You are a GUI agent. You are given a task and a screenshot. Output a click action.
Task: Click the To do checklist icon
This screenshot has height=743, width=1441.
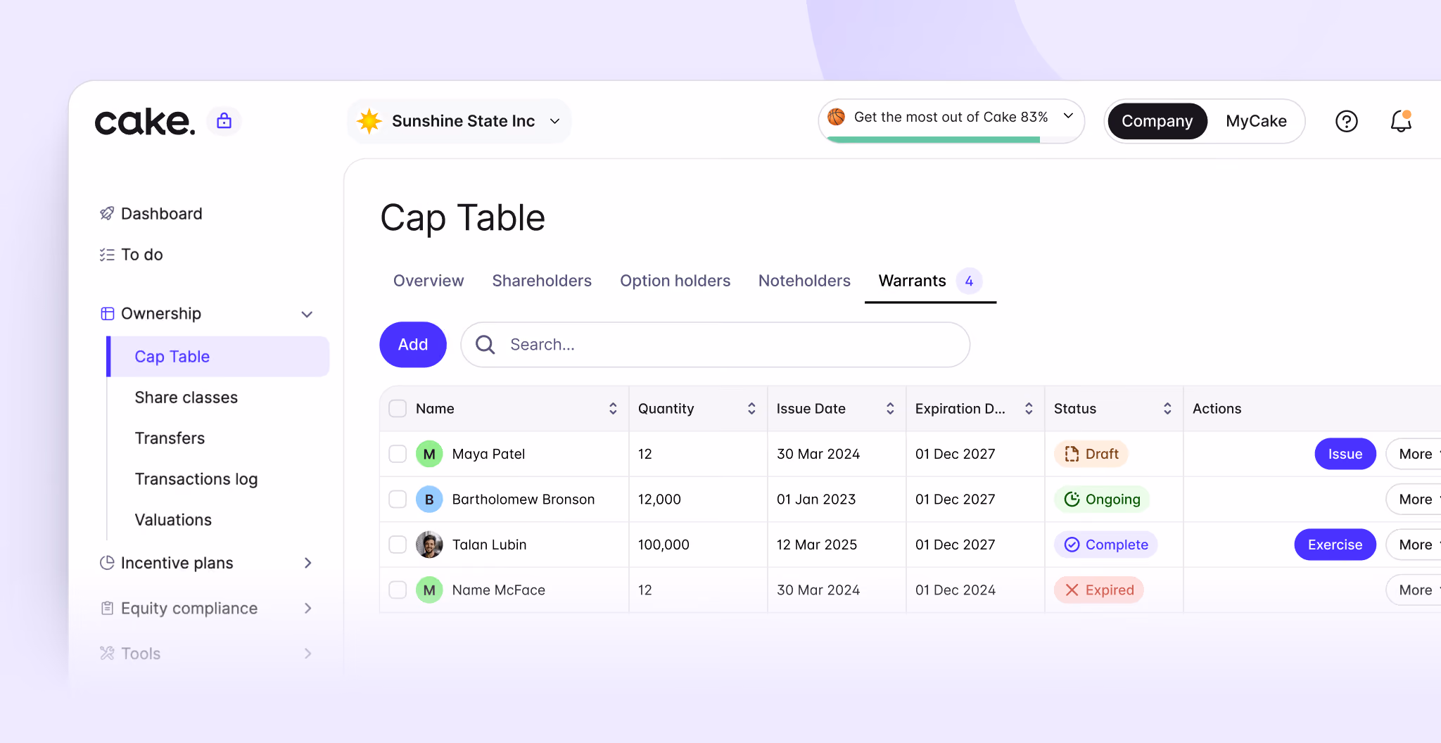click(107, 254)
